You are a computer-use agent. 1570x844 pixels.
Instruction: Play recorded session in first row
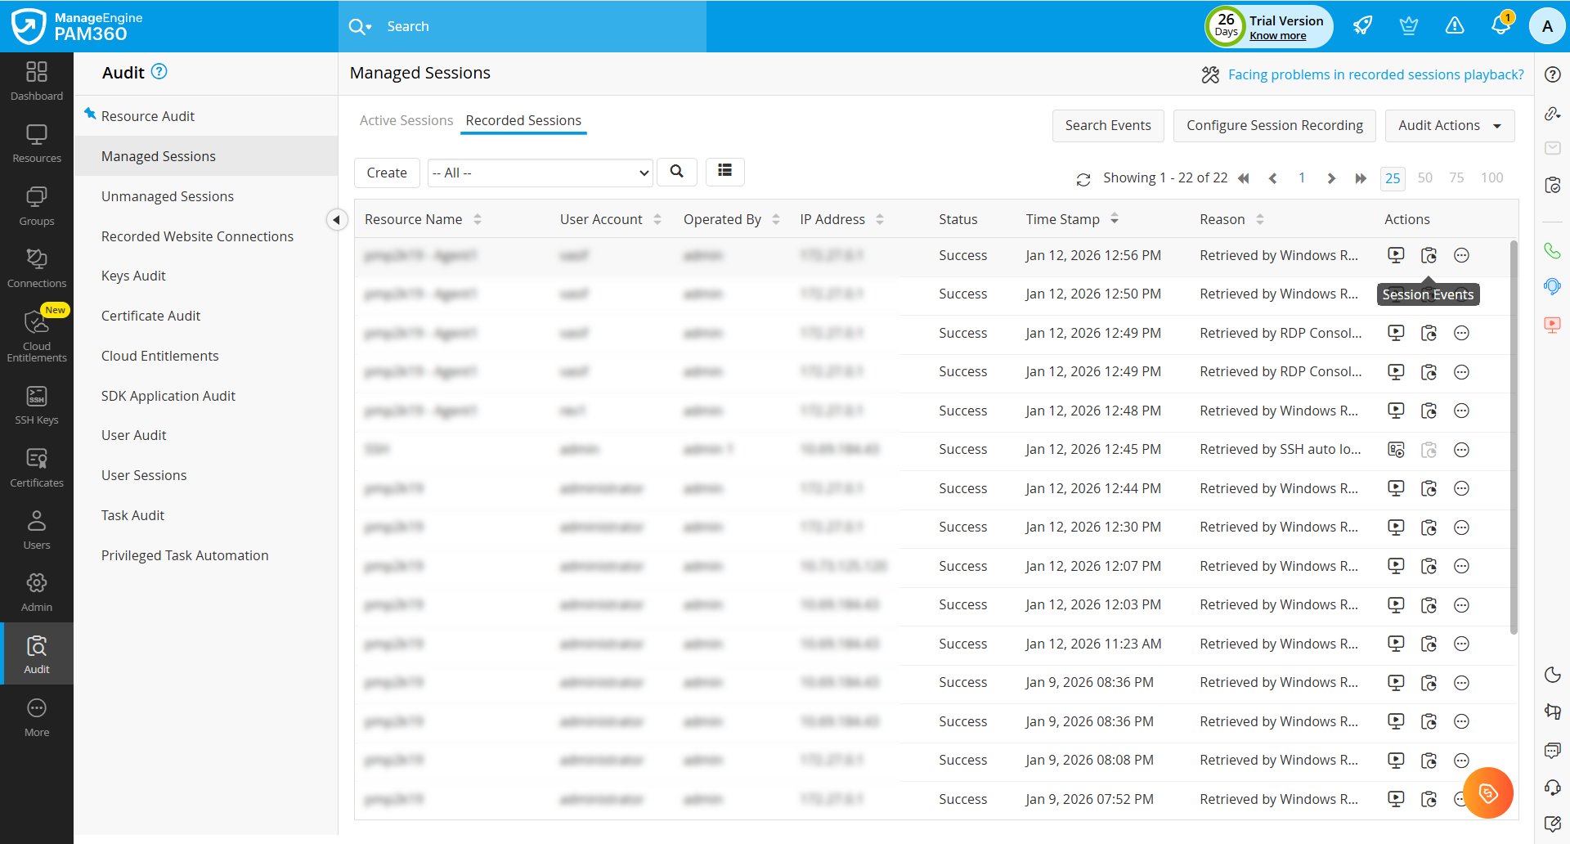pos(1396,255)
